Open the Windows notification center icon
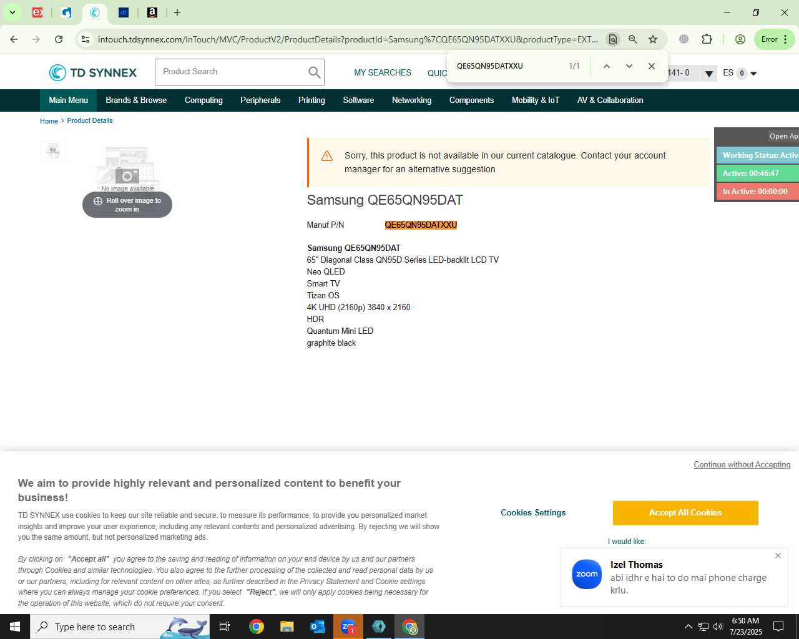 point(778,627)
